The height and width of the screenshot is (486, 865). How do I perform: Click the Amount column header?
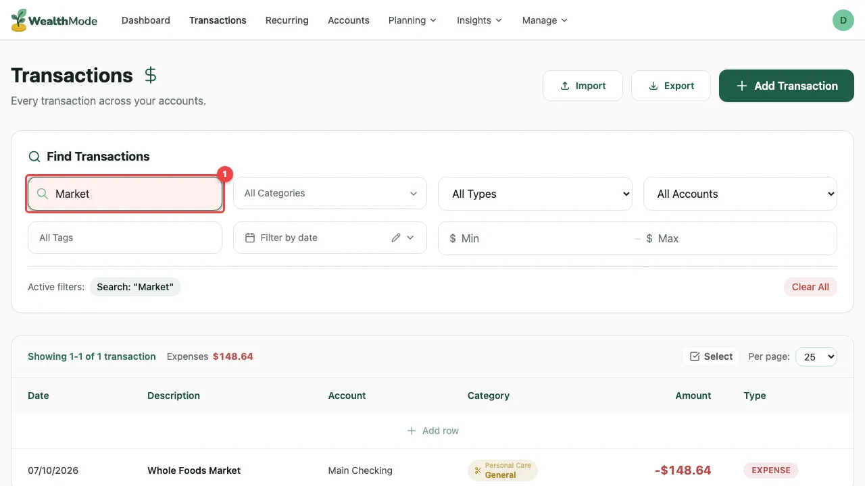(693, 396)
